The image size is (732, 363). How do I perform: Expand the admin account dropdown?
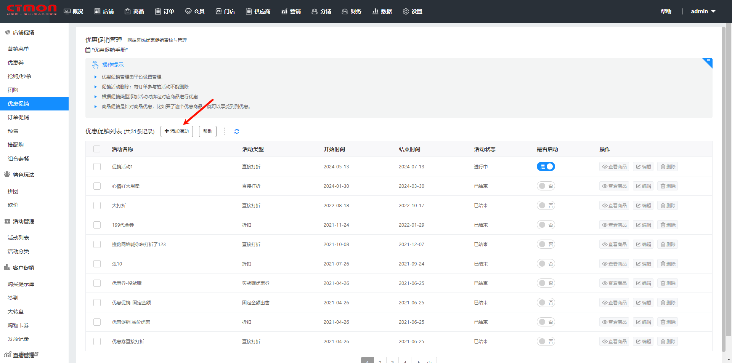click(x=703, y=11)
